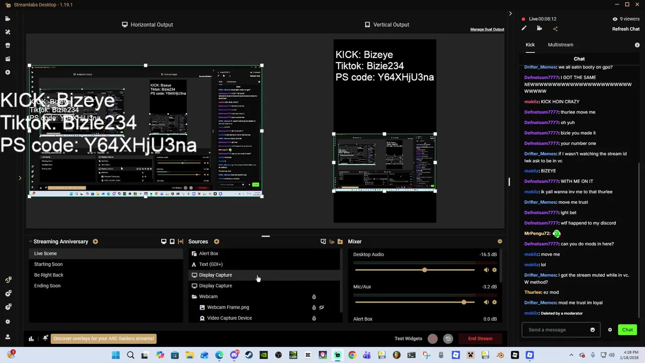The height and width of the screenshot is (363, 645).
Task: Open the performance stats bar chart icon
Action: pos(31,339)
